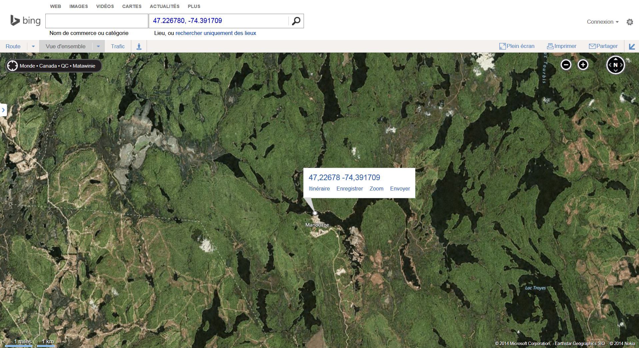The image size is (639, 348).
Task: Expand the Vue d'ensemble dropdown arrow
Action: pyautogui.click(x=98, y=47)
